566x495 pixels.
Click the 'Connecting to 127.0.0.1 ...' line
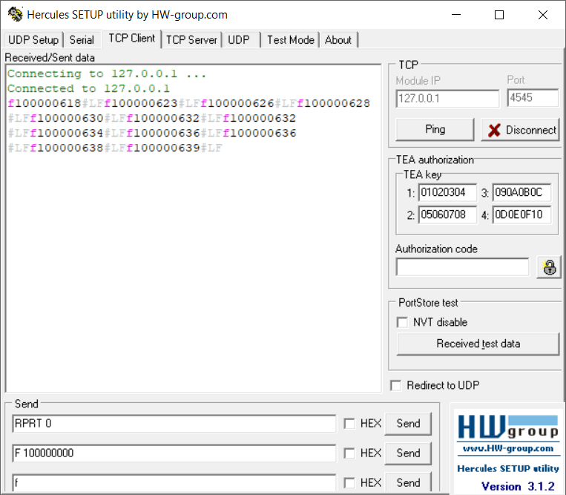pos(107,73)
